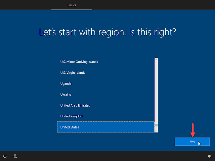Select U.S. Virgin Islands region
Screen dimensions: 215x161
[106, 73]
